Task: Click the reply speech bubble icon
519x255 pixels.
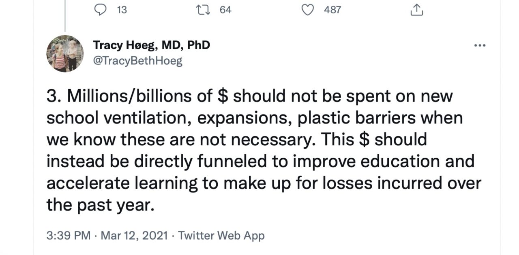Action: point(100,10)
